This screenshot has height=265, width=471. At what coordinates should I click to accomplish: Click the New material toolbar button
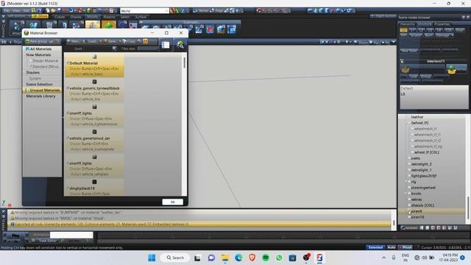tap(74, 41)
